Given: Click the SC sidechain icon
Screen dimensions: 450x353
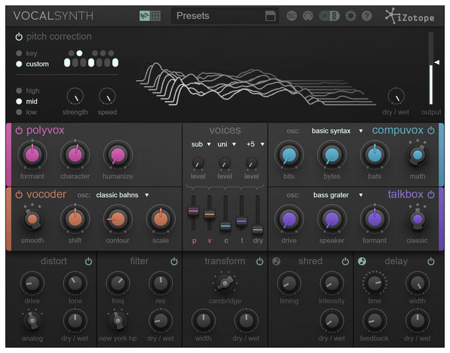Looking at the screenshot, I should [292, 16].
